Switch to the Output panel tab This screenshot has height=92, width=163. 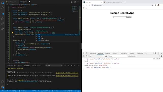pos(20,65)
